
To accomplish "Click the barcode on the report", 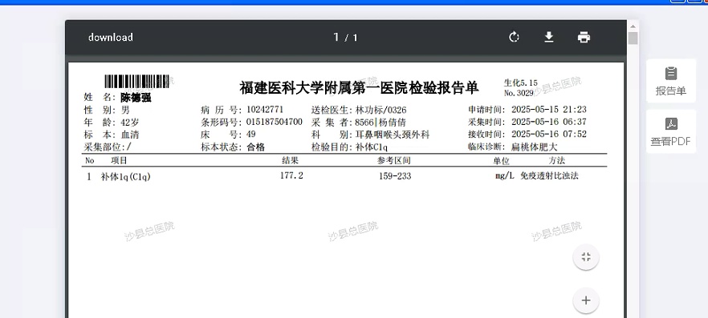I will coord(136,82).
